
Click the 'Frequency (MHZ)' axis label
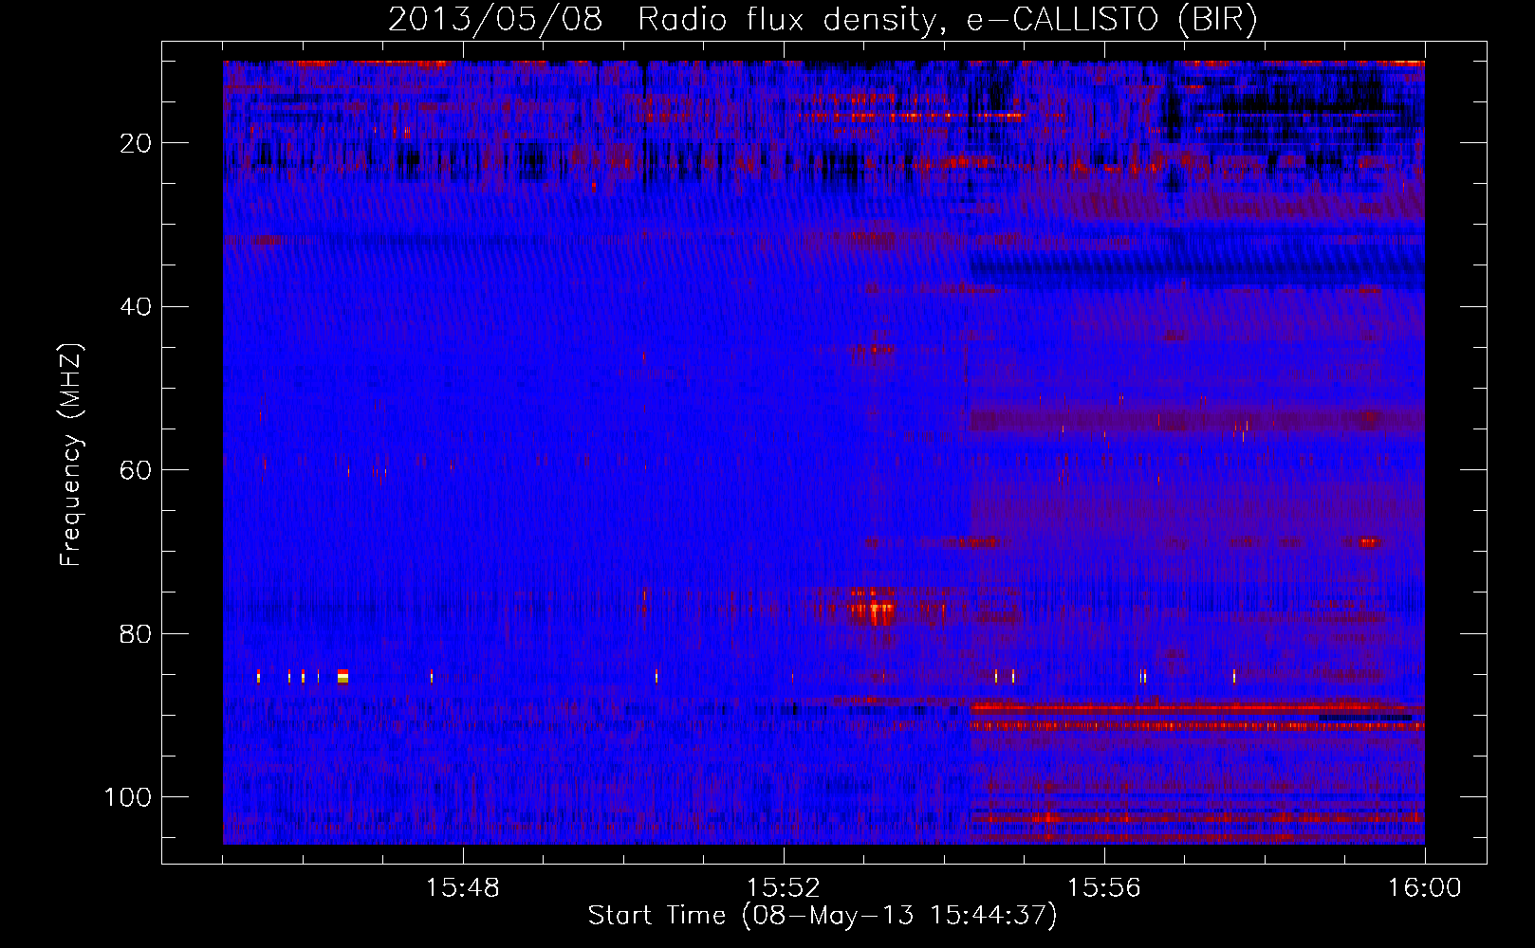71,455
